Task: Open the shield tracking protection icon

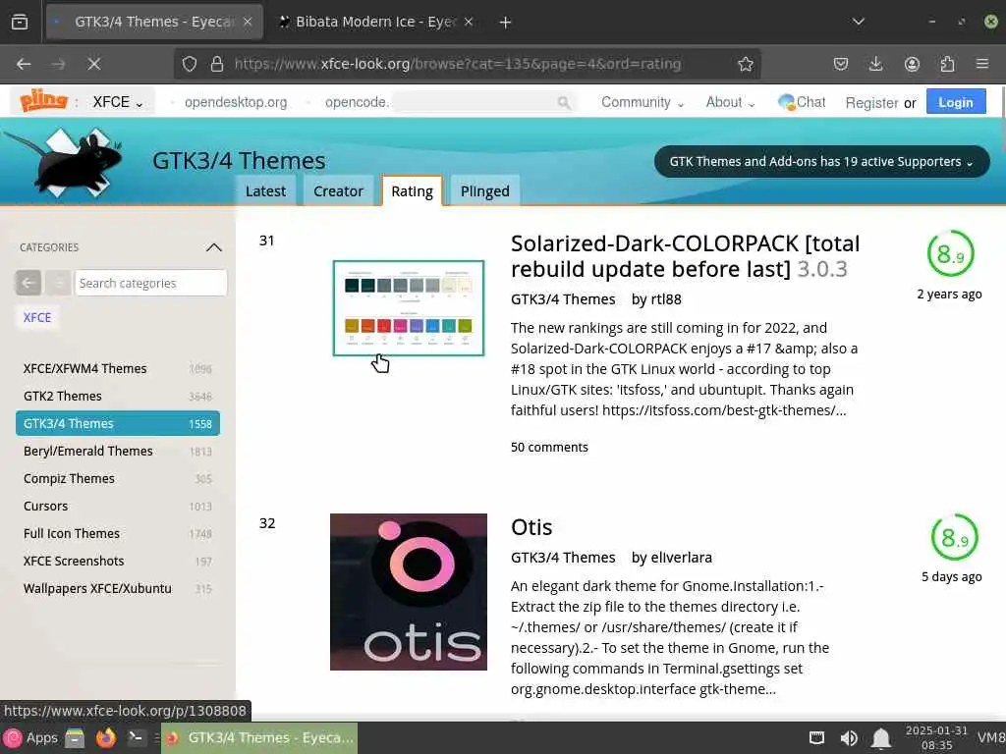Action: tap(190, 64)
